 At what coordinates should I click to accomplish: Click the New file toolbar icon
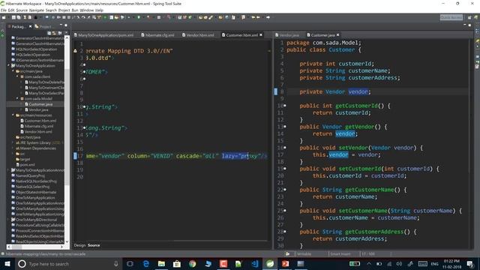4,17
